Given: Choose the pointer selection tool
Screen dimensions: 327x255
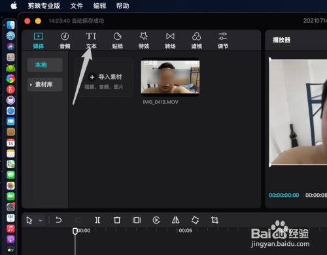Looking at the screenshot, I should [x=29, y=220].
